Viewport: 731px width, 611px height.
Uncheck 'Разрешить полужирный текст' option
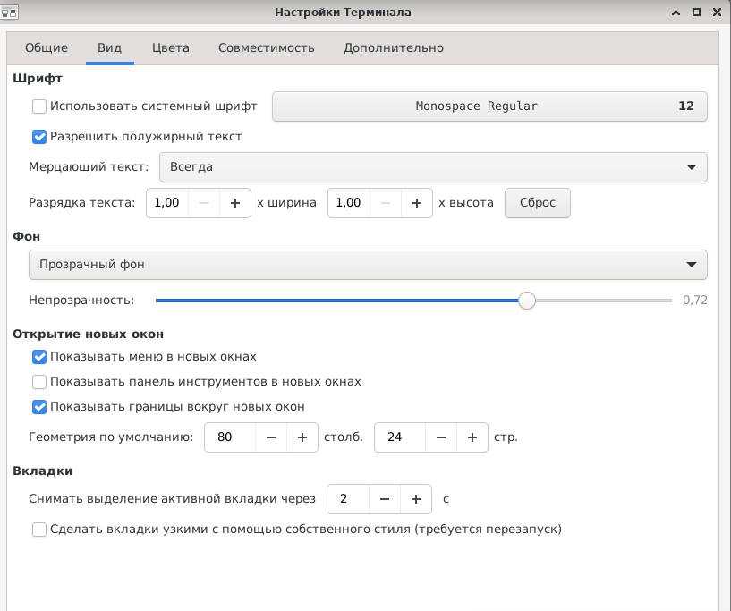pos(39,137)
